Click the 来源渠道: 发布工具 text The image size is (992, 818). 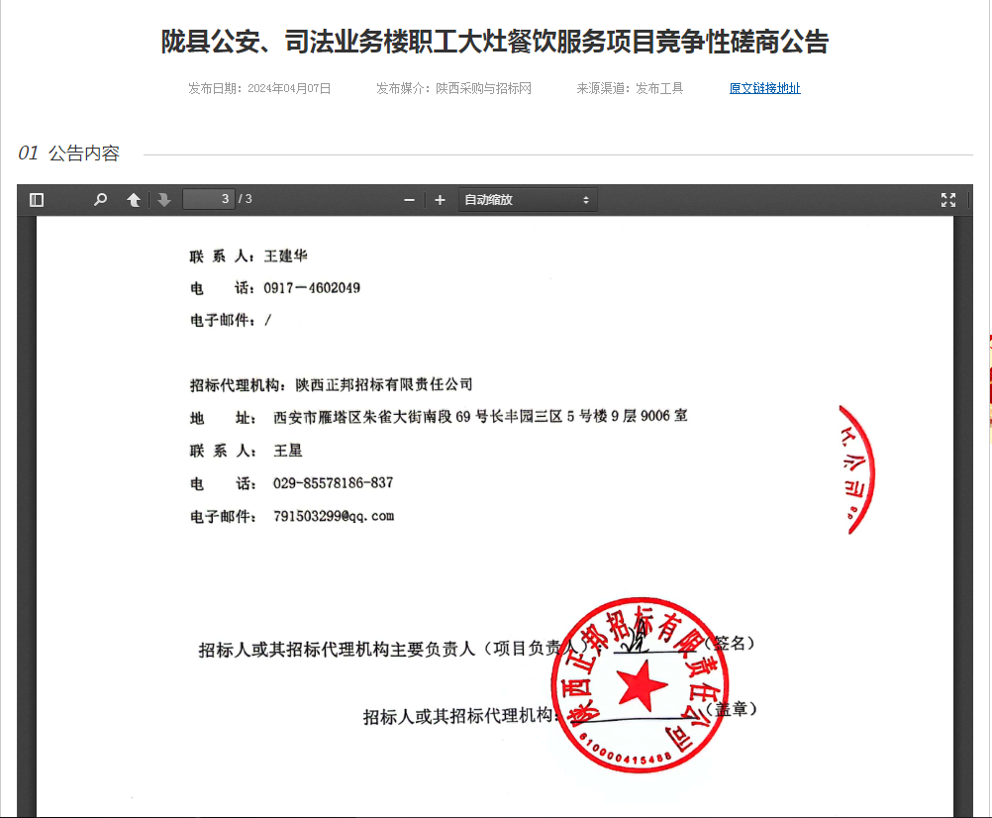630,88
